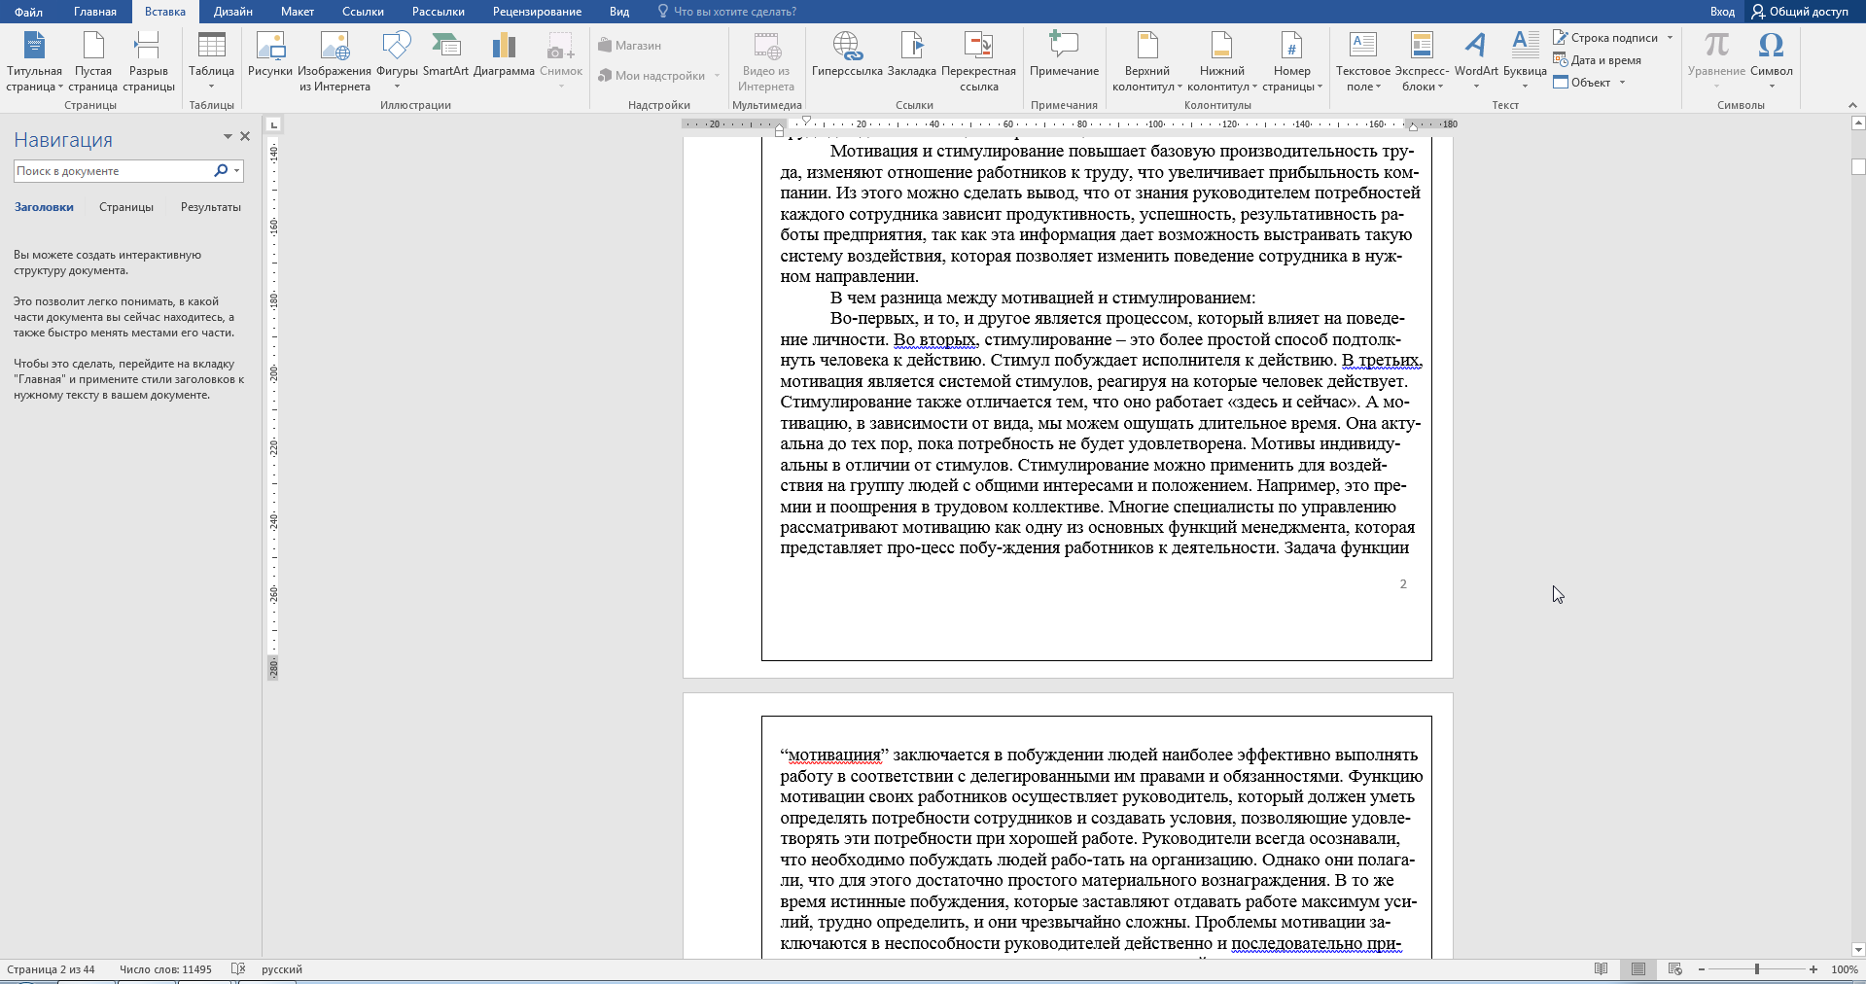Show Результаты in navigation pane
Image resolution: width=1866 pixels, height=984 pixels.
[x=211, y=207]
